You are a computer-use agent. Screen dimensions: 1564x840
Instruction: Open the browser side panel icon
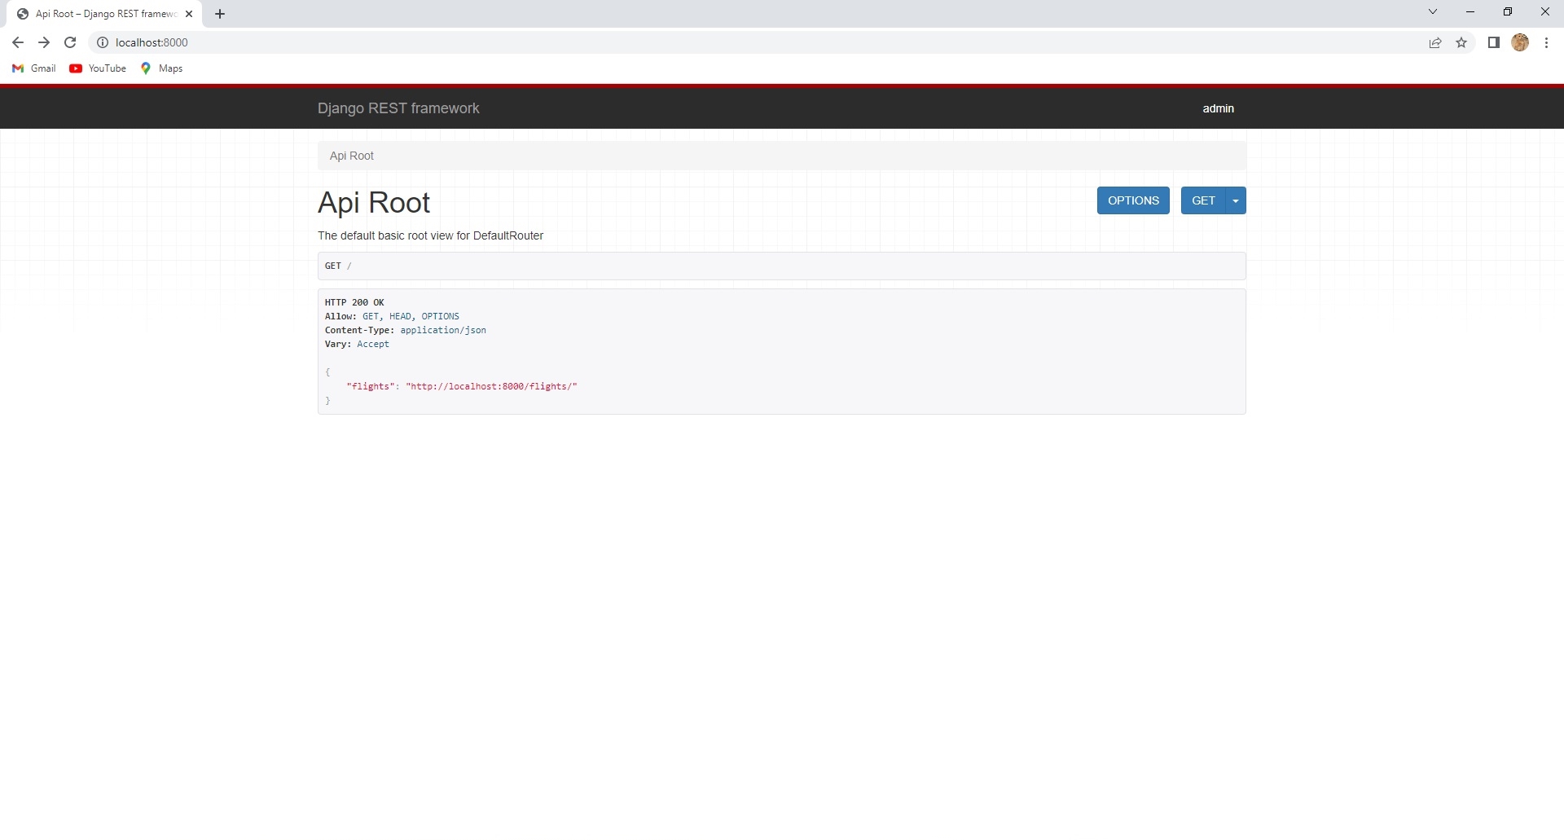tap(1494, 42)
